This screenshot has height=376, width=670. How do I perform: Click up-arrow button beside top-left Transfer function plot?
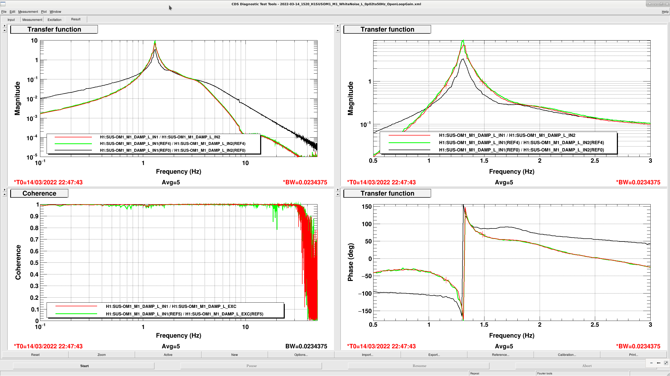4,31
